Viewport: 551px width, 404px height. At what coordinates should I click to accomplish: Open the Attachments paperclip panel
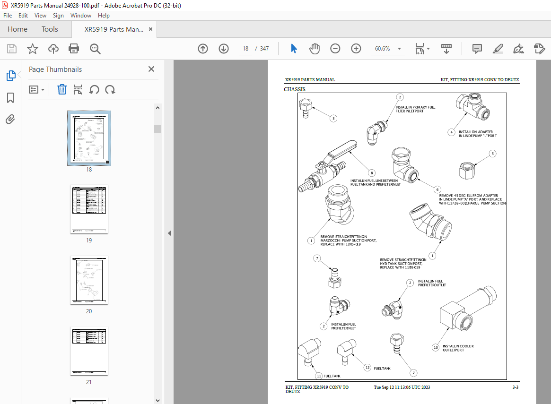[10, 120]
